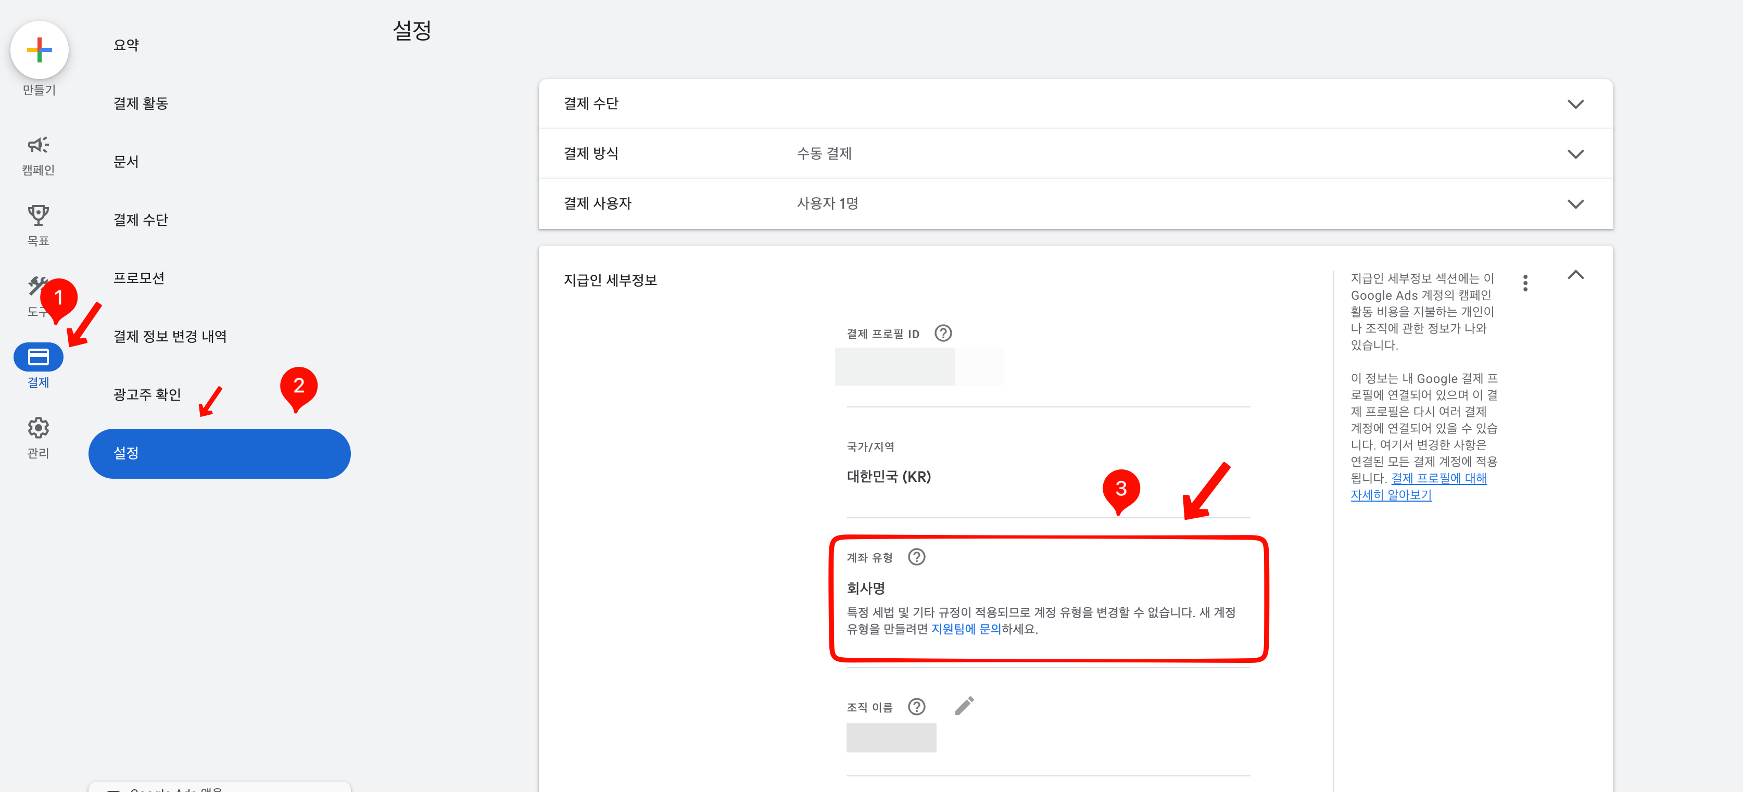Open 광고주 확인 menu item

[147, 394]
